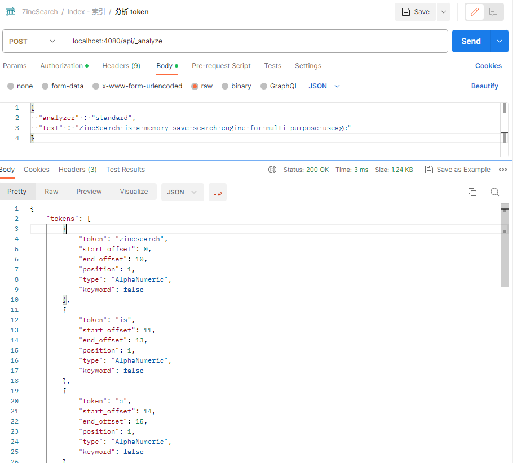The height and width of the screenshot is (463, 517).
Task: Click the Time 3 ms label
Action: click(x=352, y=170)
